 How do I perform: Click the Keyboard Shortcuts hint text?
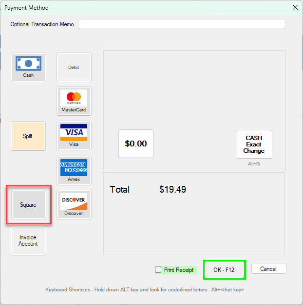[145, 289]
